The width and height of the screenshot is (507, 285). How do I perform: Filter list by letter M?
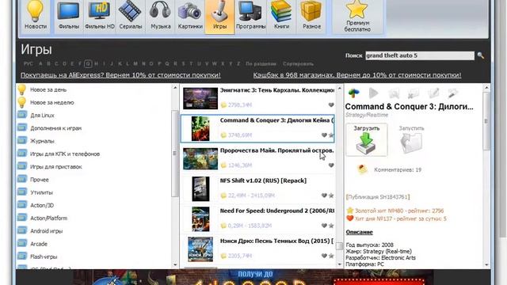tap(135, 63)
